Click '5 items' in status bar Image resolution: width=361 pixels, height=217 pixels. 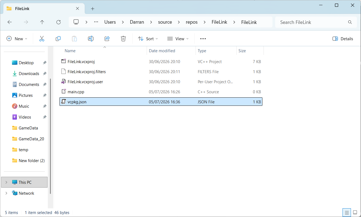(11, 213)
